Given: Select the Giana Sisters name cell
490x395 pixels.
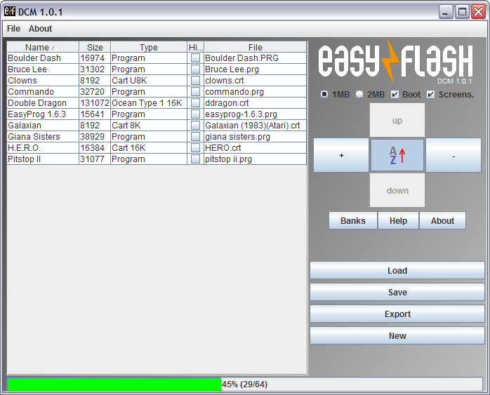Looking at the screenshot, I should [x=43, y=137].
